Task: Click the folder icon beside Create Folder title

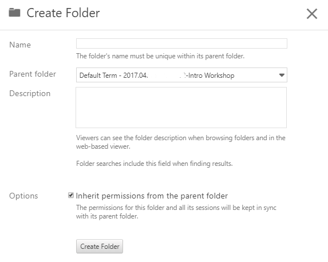Action: (x=14, y=13)
